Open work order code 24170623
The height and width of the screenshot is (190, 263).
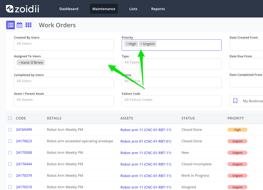24,141
